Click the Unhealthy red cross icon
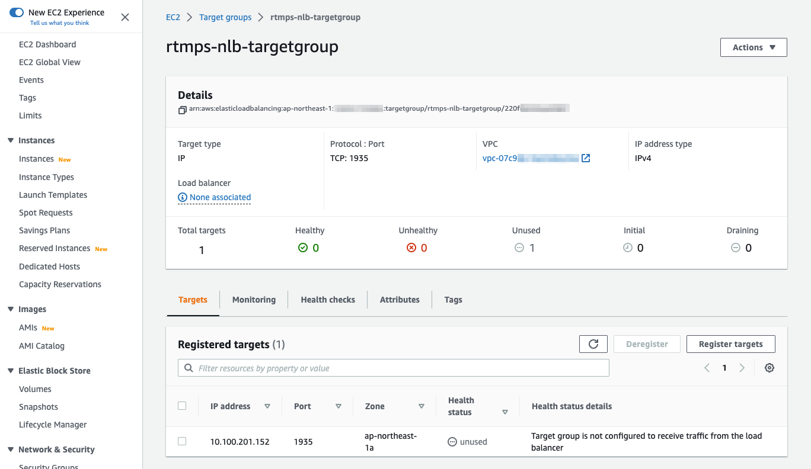Screen dimensions: 811x469 [411, 248]
